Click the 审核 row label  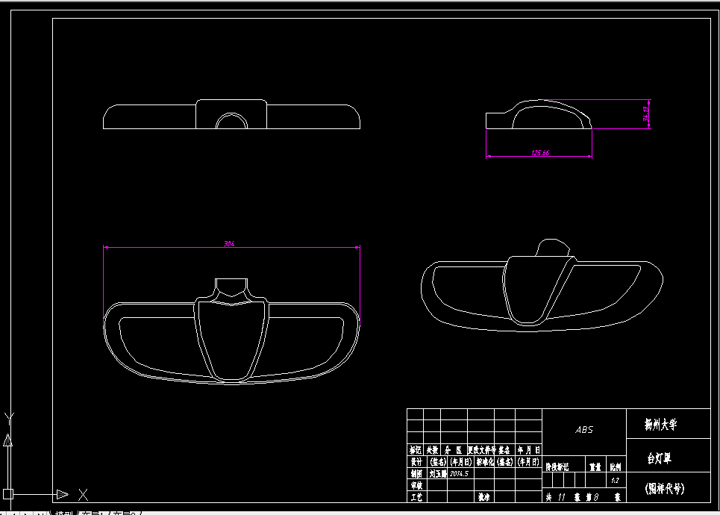[416, 485]
